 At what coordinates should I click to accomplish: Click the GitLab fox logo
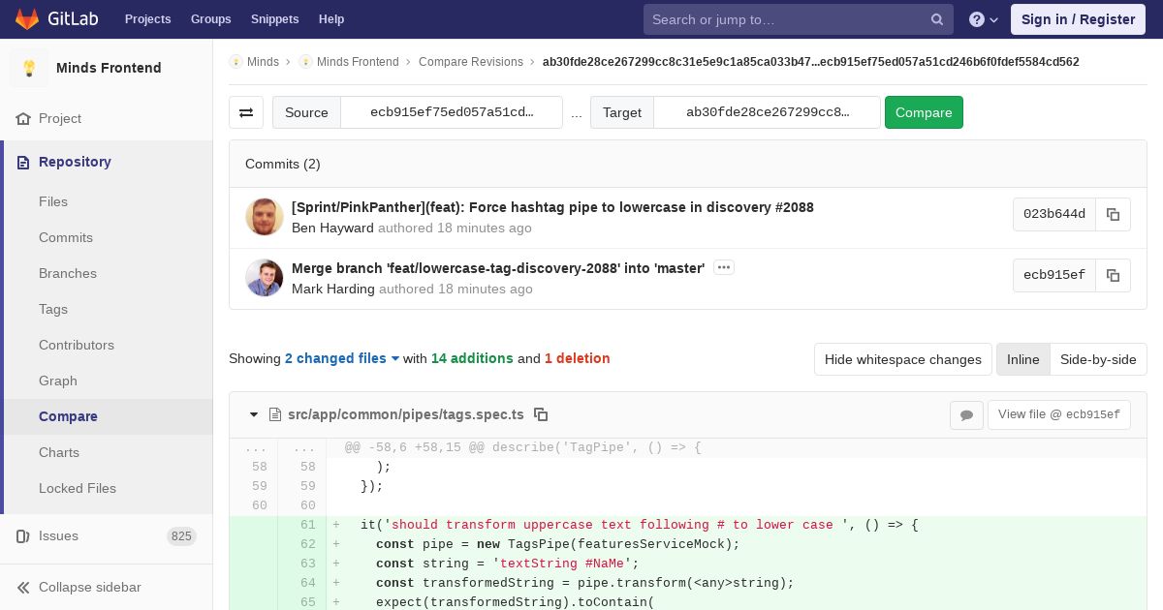27,19
